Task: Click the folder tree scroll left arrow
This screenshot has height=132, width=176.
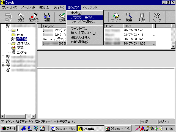Action: pyautogui.click(x=3, y=116)
